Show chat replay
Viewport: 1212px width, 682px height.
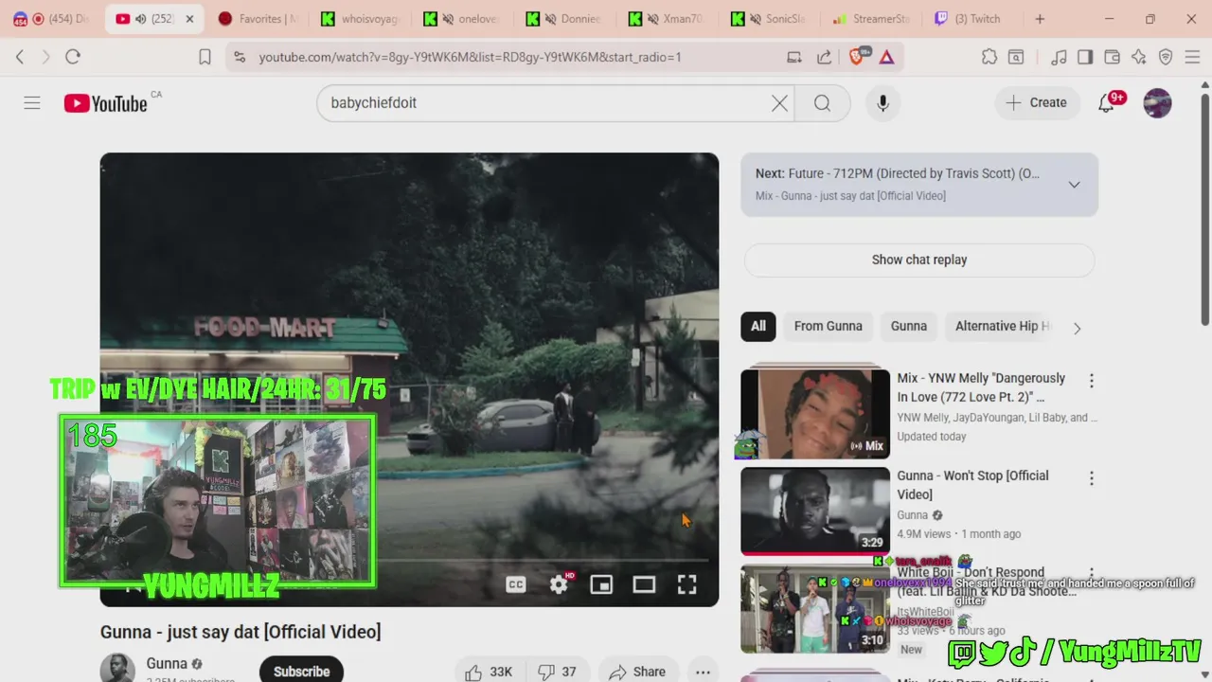point(919,260)
